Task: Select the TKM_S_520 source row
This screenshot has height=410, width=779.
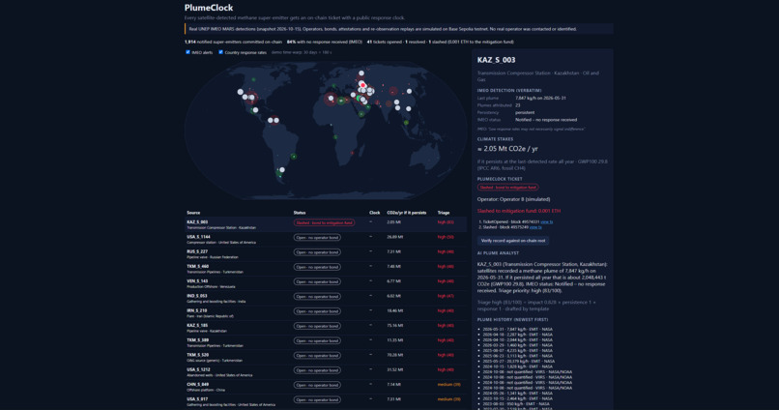Action: click(326, 358)
